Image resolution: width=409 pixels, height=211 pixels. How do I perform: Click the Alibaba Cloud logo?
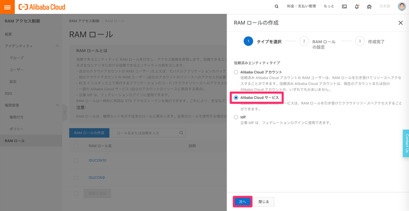click(x=42, y=7)
